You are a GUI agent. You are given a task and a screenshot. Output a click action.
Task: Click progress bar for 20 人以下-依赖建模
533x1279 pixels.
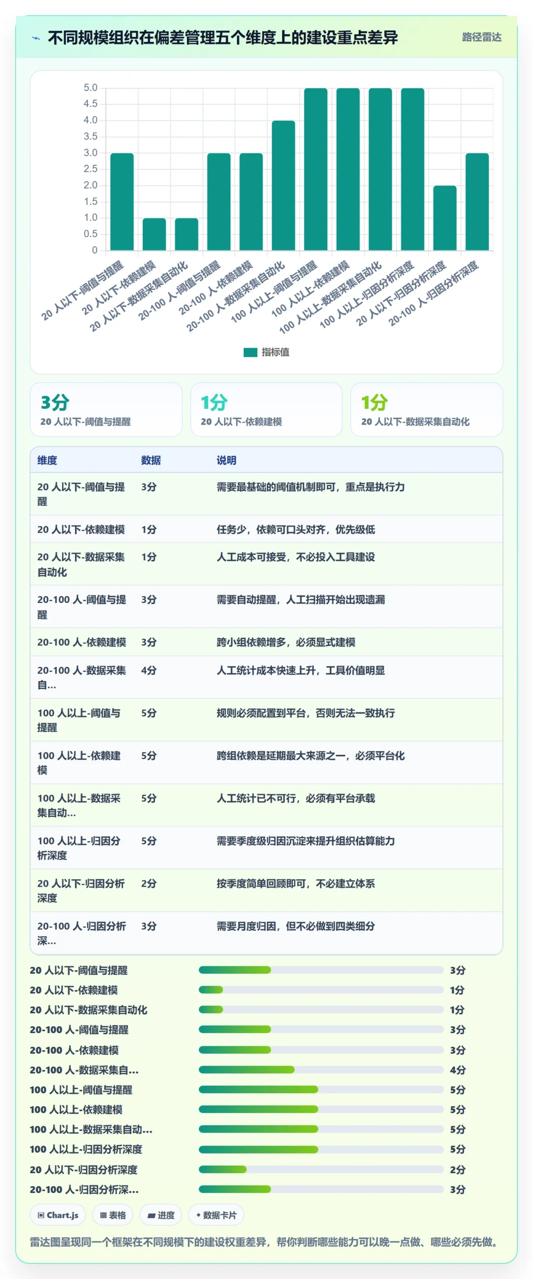[x=321, y=990]
